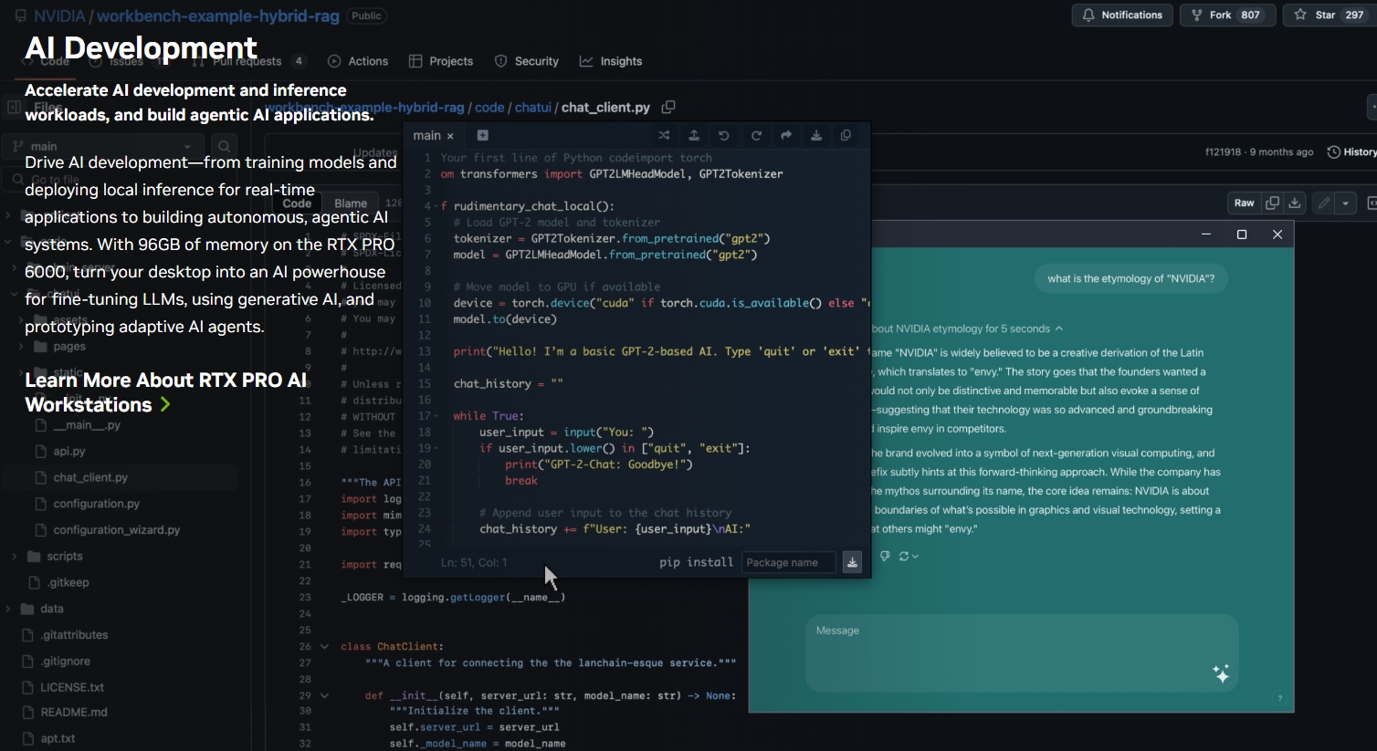Screen dimensions: 1377x751
Task: Click the pip install Package name field
Action: point(789,562)
